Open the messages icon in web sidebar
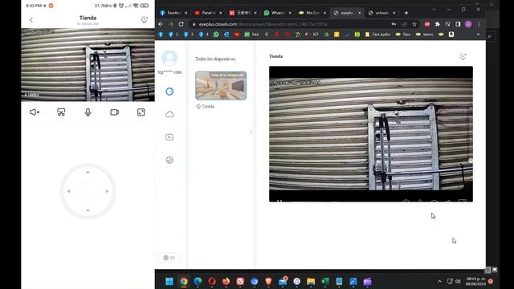Image resolution: width=514 pixels, height=289 pixels. (x=169, y=137)
